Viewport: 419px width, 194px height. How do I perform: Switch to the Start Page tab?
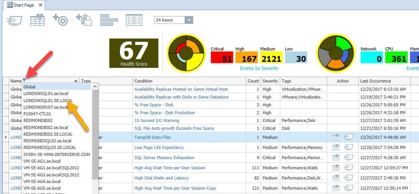tap(24, 5)
